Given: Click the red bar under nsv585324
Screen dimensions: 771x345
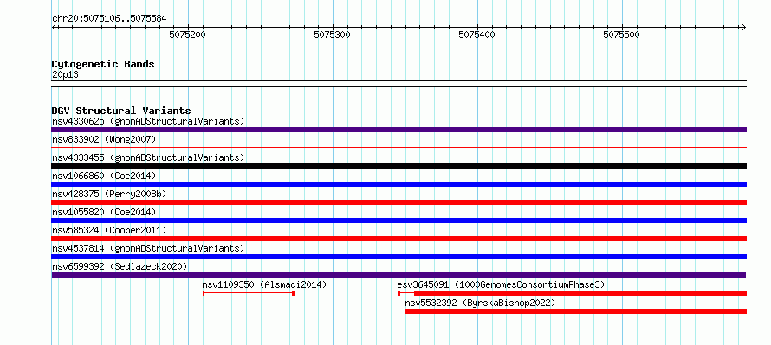Looking at the screenshot, I should click(398, 239).
